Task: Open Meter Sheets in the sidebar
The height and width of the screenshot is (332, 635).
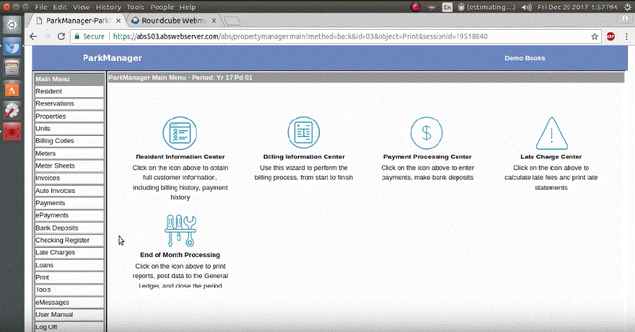Action: pos(69,166)
